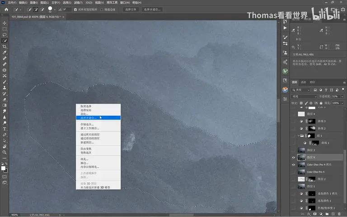Screen dimensions: 347x217
Task: Choose 内容识别填充 from context menu
Action: 98,167
